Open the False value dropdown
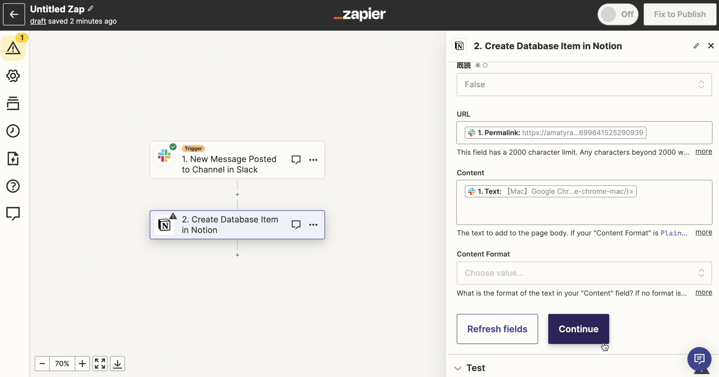This screenshot has height=377, width=719. (584, 85)
